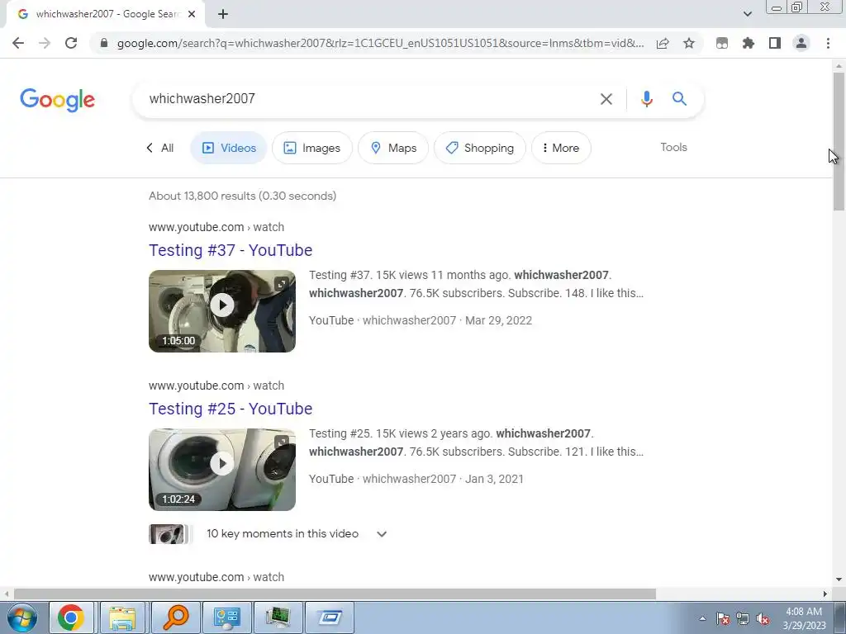Open the Testing #25 - YouTube link
The width and height of the screenshot is (846, 634).
click(x=231, y=409)
